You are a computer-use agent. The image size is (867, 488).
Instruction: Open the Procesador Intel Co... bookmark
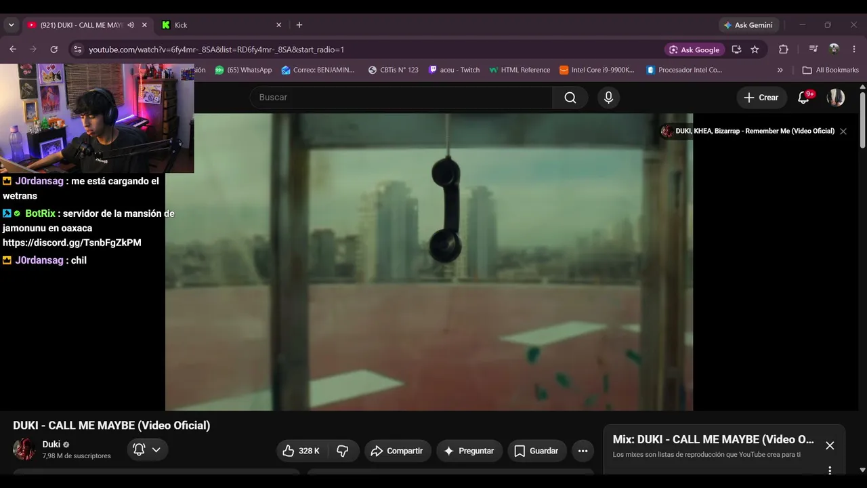coord(684,70)
